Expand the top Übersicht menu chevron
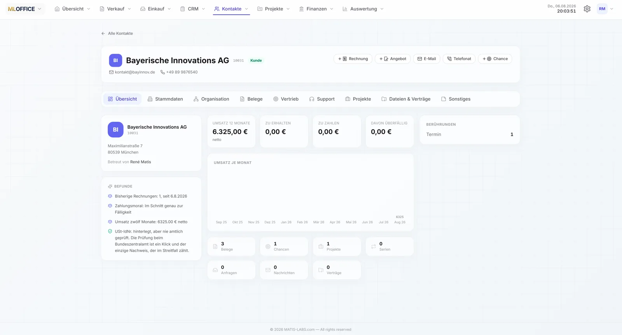 (89, 9)
